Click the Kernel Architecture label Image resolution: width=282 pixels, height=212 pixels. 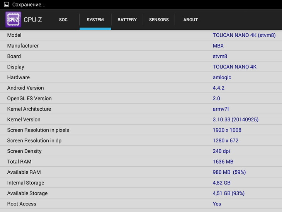coord(29,109)
